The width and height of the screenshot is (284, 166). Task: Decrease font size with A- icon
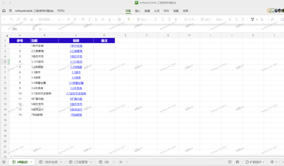[75, 19]
